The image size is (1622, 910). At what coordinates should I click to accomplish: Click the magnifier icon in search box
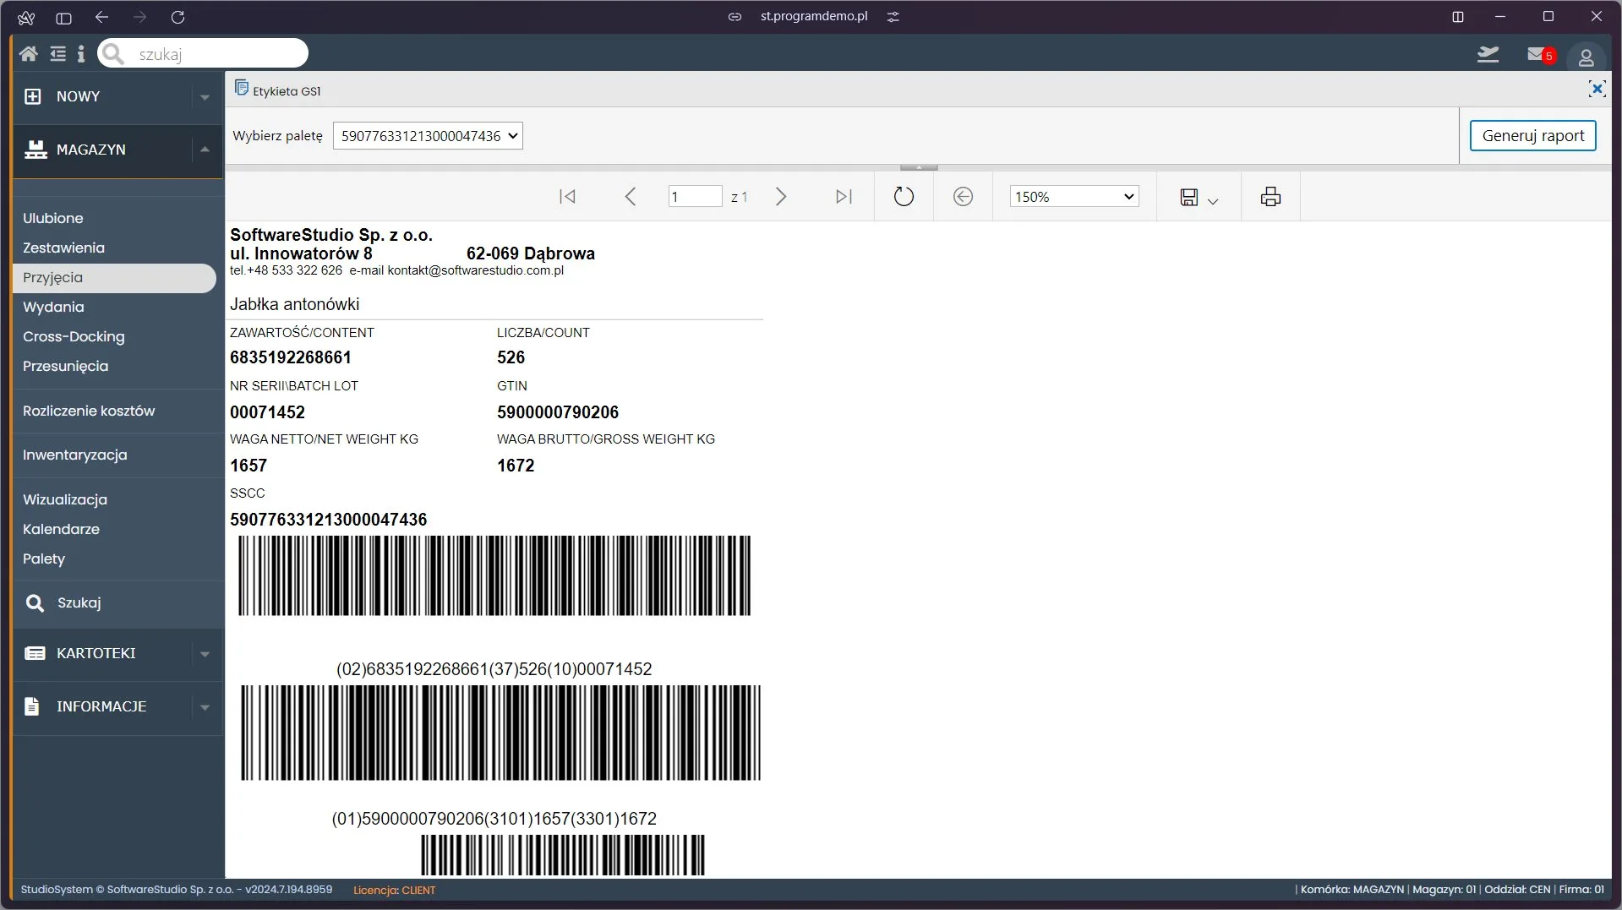pos(113,54)
